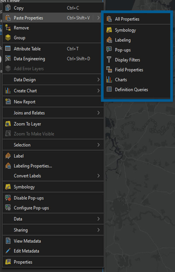Click the Symbology icon in main menu
Viewport: 175px width, 272px height.
[x=8, y=187]
